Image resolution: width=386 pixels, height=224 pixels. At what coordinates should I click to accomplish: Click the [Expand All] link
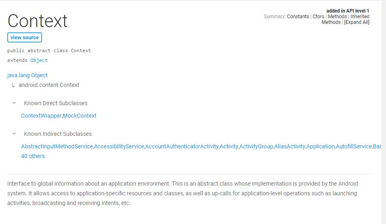(356, 22)
